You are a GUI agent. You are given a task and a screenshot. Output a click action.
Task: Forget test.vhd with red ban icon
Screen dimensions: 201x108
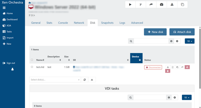click(x=187, y=67)
